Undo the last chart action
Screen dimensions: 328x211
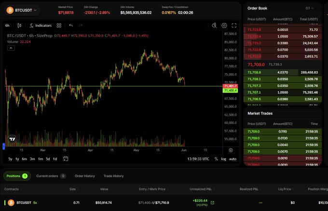coord(71,26)
